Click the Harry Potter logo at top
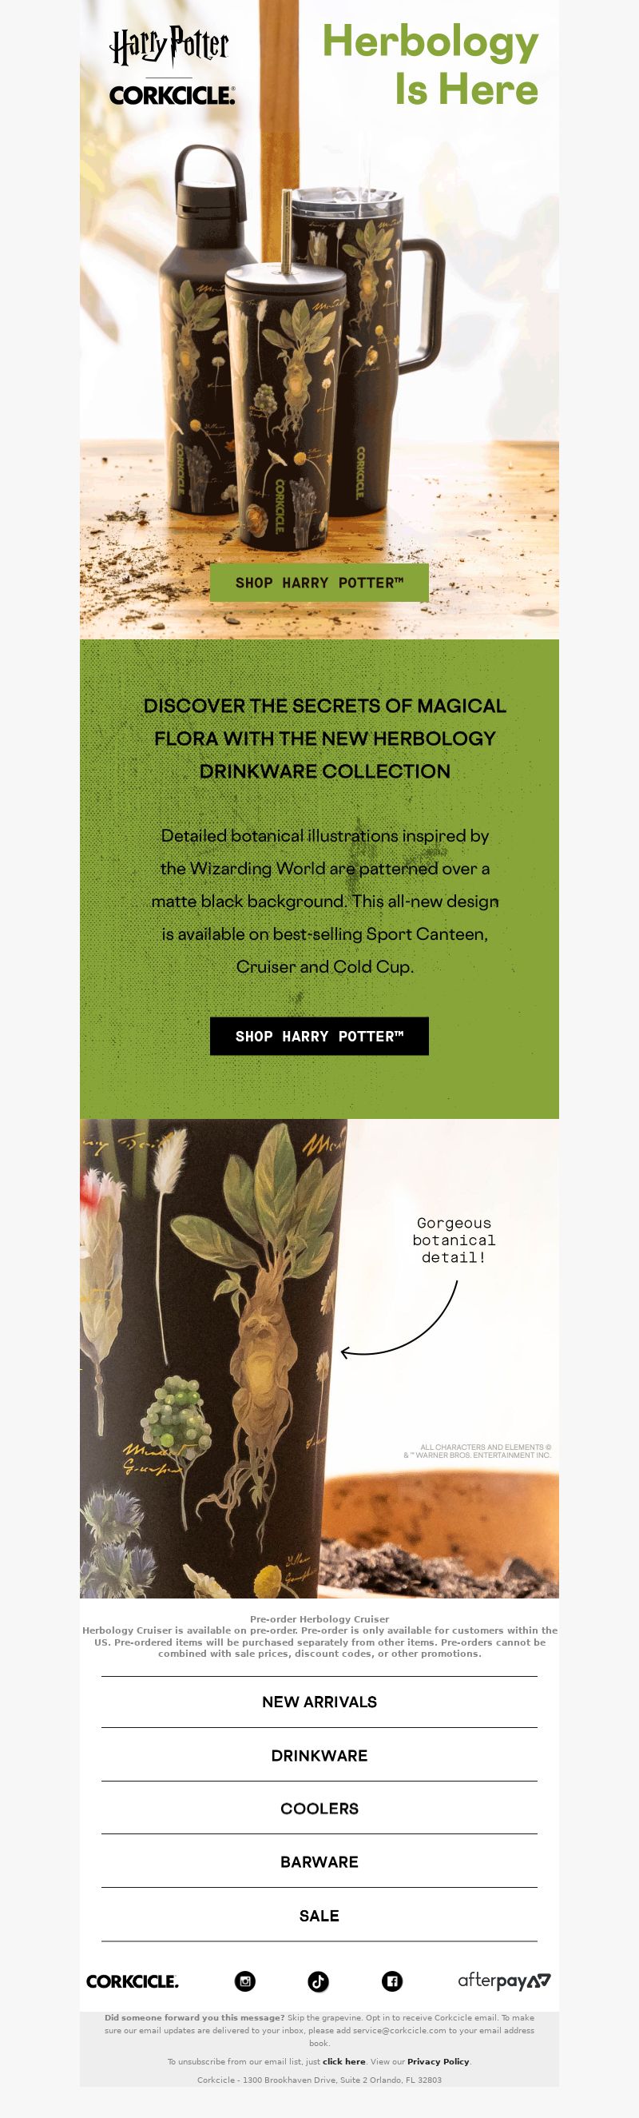 169,46
